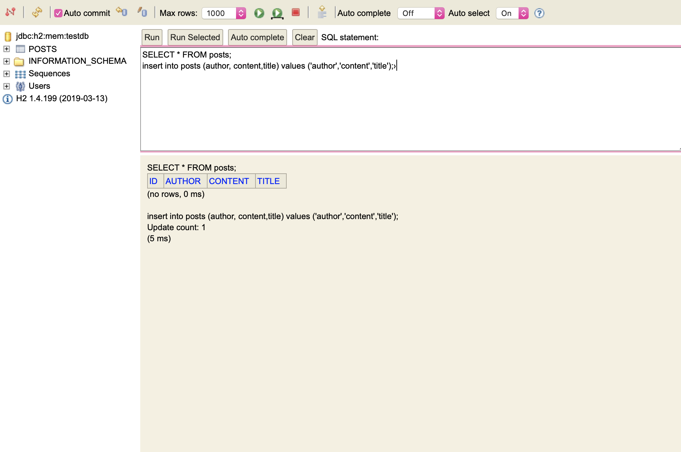
Task: Disconnect from the database
Action: (x=10, y=11)
